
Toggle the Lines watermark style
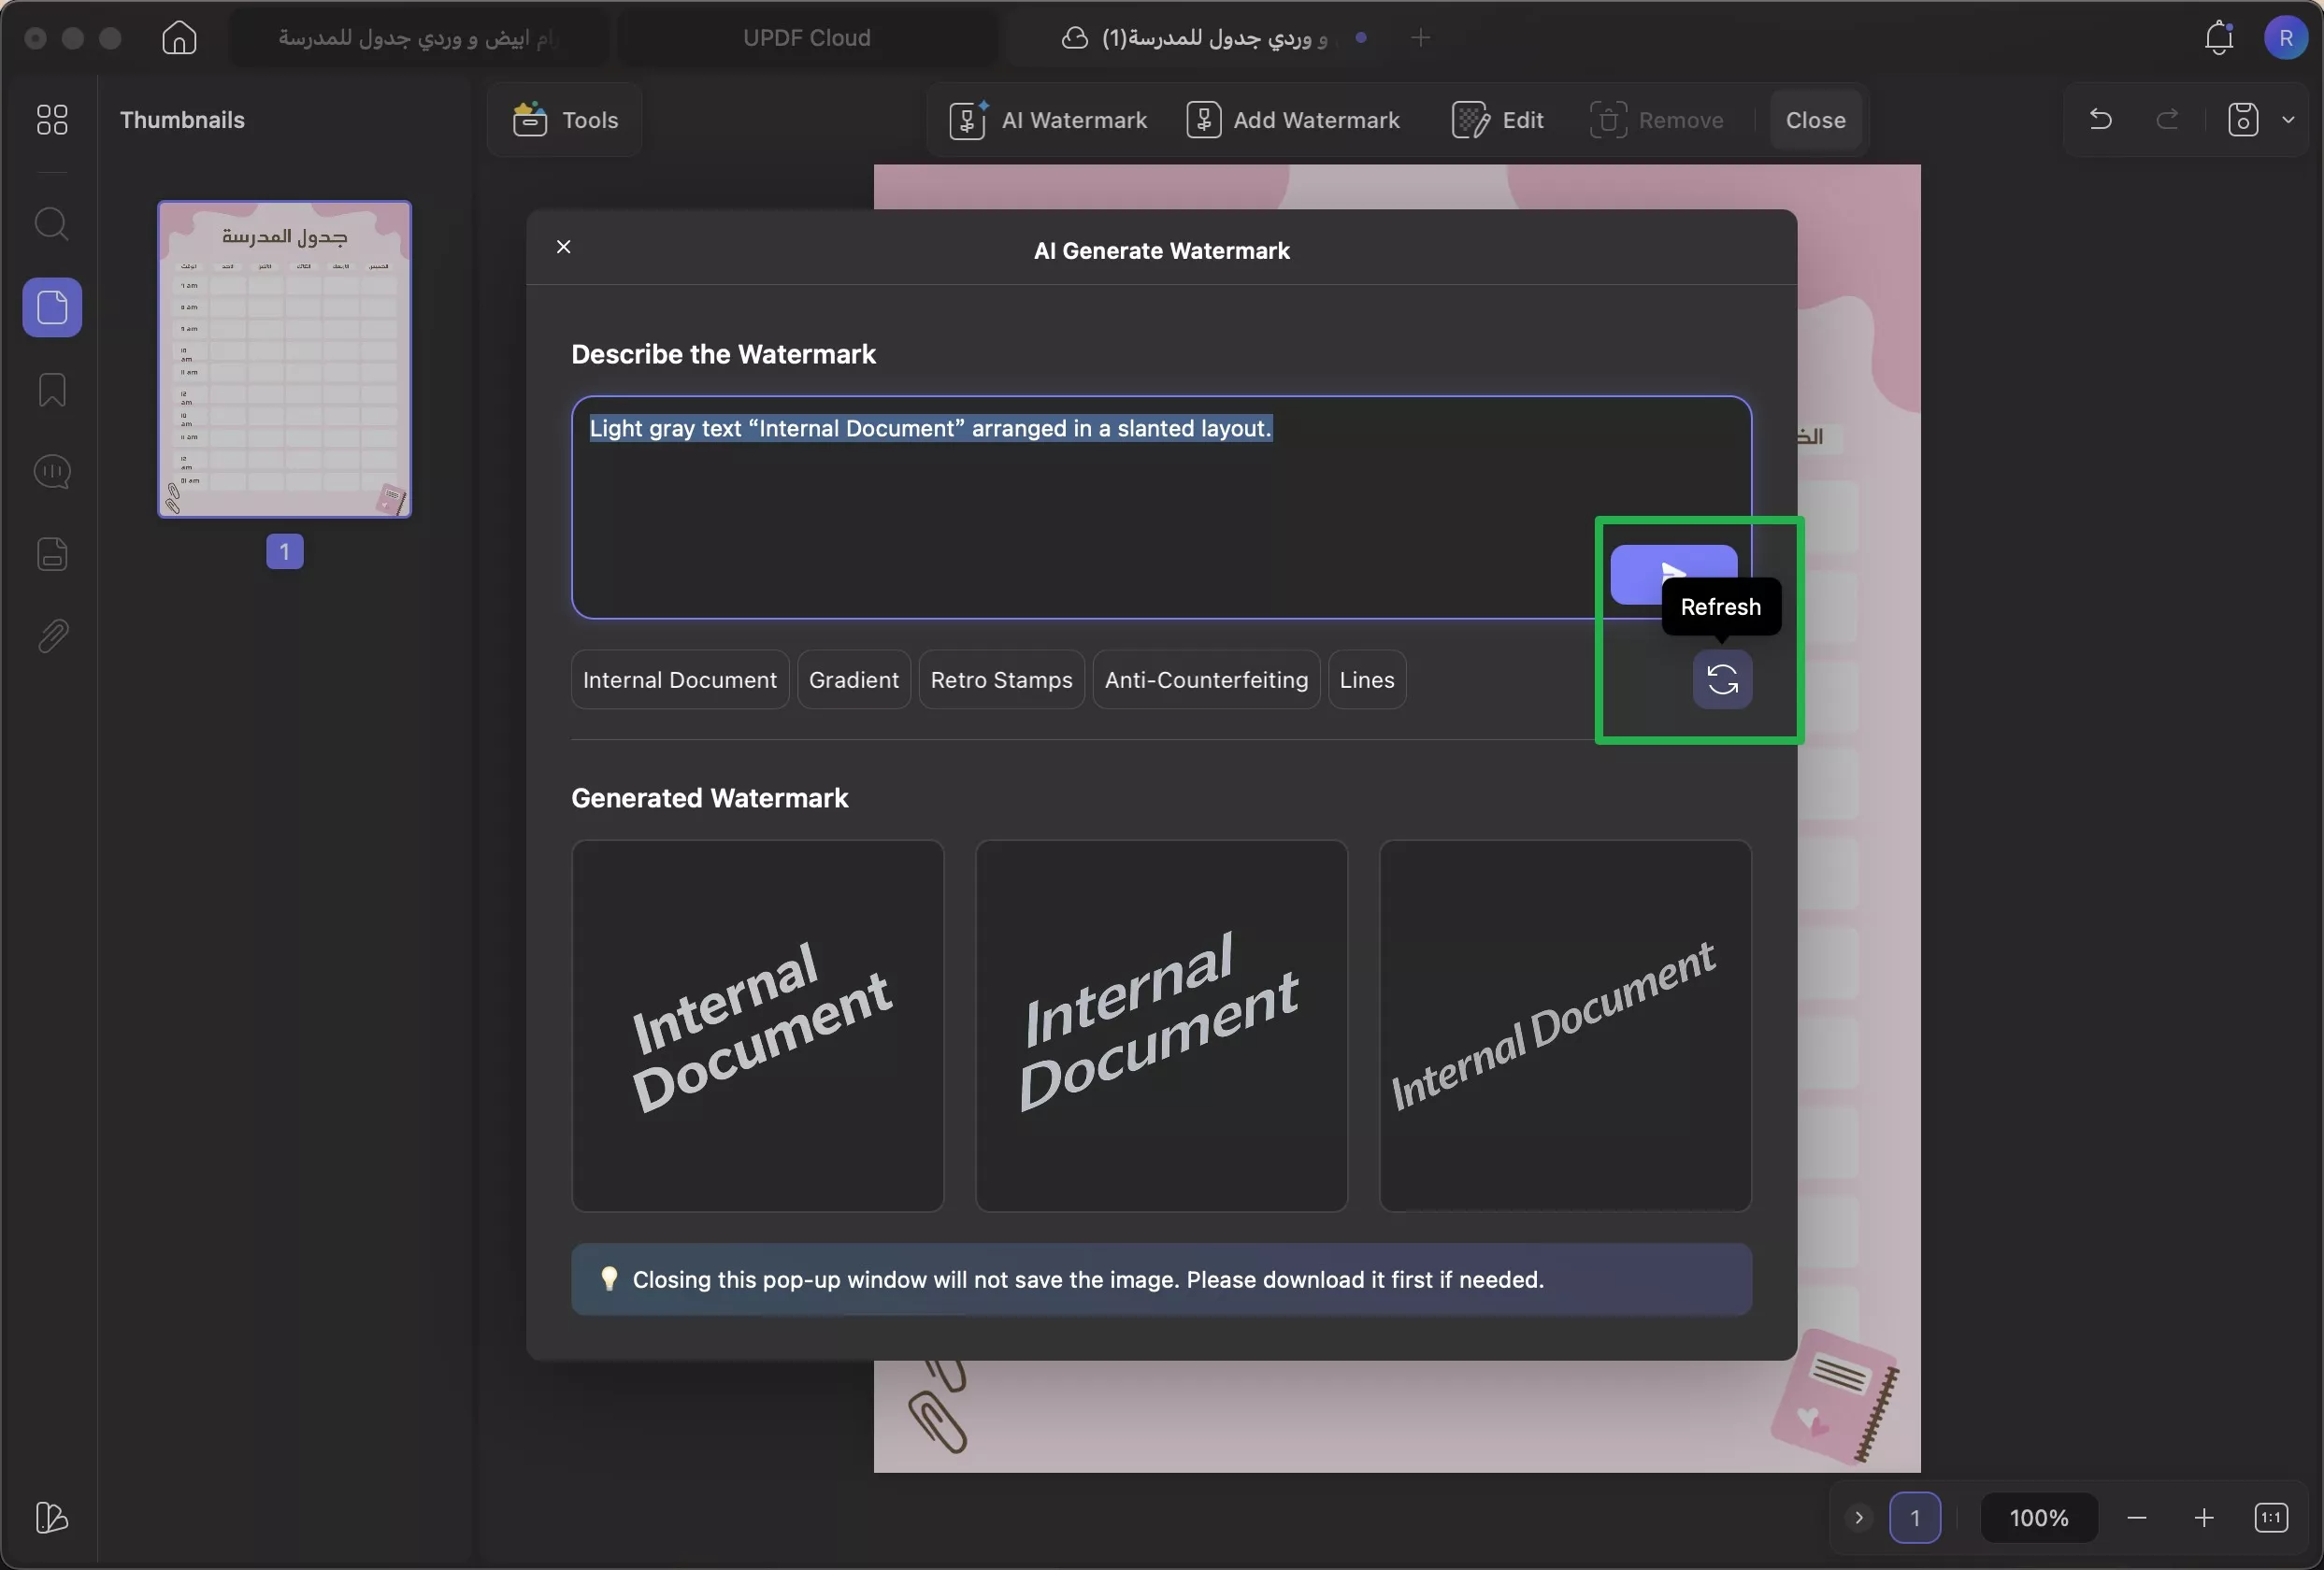coord(1367,679)
